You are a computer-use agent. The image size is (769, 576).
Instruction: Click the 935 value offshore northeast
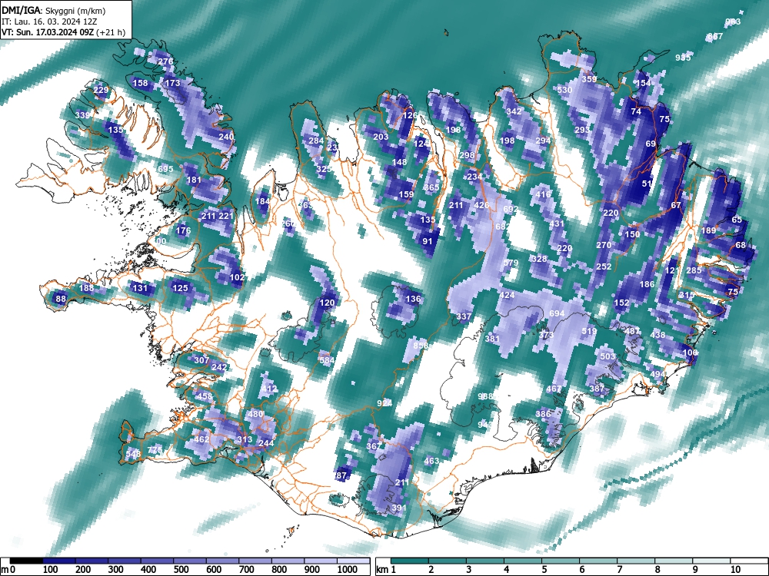click(x=683, y=58)
